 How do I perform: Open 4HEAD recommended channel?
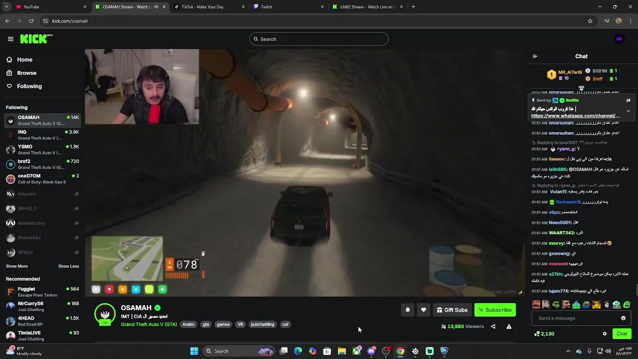pyautogui.click(x=42, y=321)
